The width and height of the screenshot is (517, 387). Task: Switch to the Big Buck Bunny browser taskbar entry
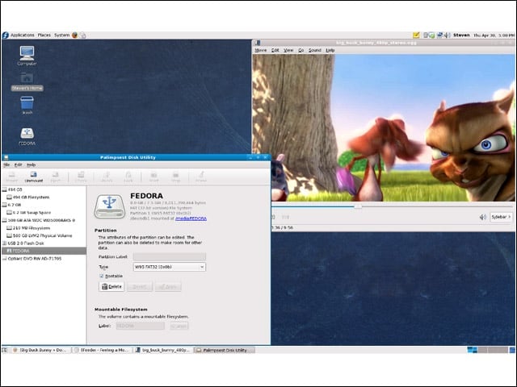click(41, 350)
